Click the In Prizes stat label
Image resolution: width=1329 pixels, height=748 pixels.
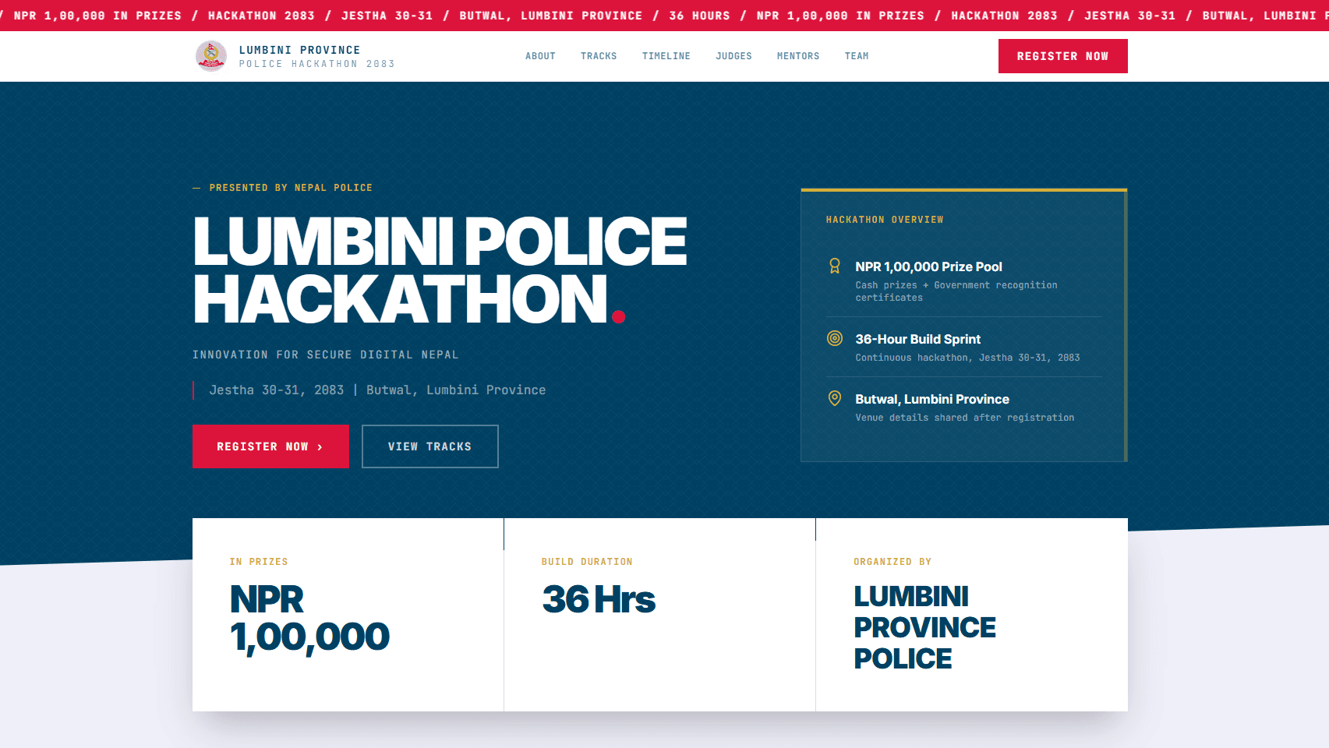[x=259, y=562]
